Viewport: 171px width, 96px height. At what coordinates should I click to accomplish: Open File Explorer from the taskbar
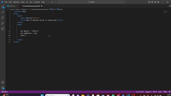(83, 95)
